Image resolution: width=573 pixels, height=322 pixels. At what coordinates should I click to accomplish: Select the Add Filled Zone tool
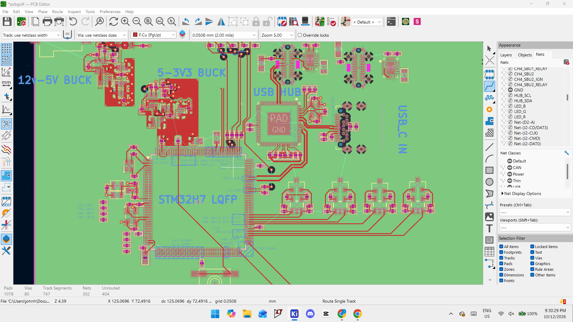(x=489, y=121)
